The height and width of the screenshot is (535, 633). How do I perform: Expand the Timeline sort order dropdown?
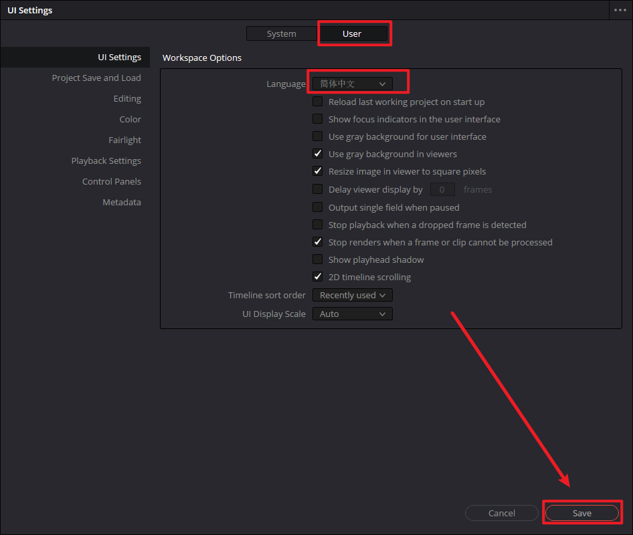pos(353,295)
